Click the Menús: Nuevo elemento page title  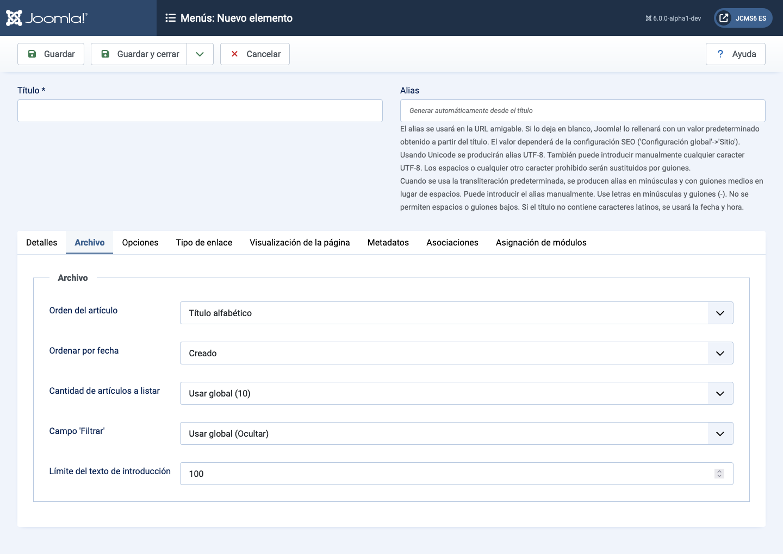pyautogui.click(x=237, y=18)
